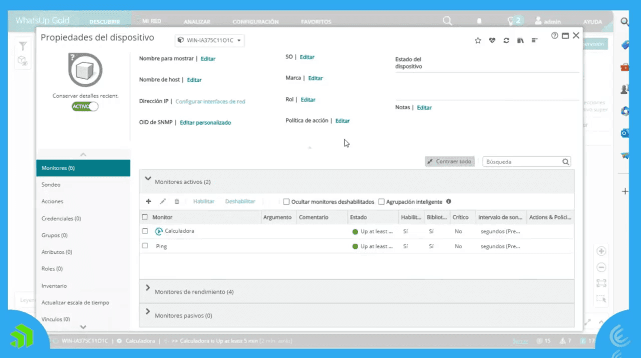Click magnifier icon in right side panel
The height and width of the screenshot is (358, 641).
pos(625,22)
